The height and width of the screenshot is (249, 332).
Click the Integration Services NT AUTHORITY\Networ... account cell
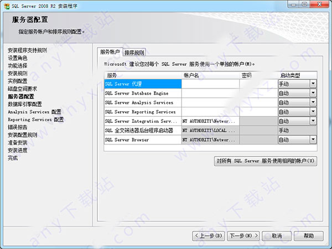210,121
